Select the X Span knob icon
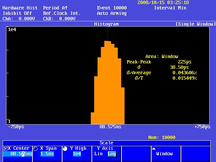This screenshot has height=162, width=216. click(x=35, y=149)
